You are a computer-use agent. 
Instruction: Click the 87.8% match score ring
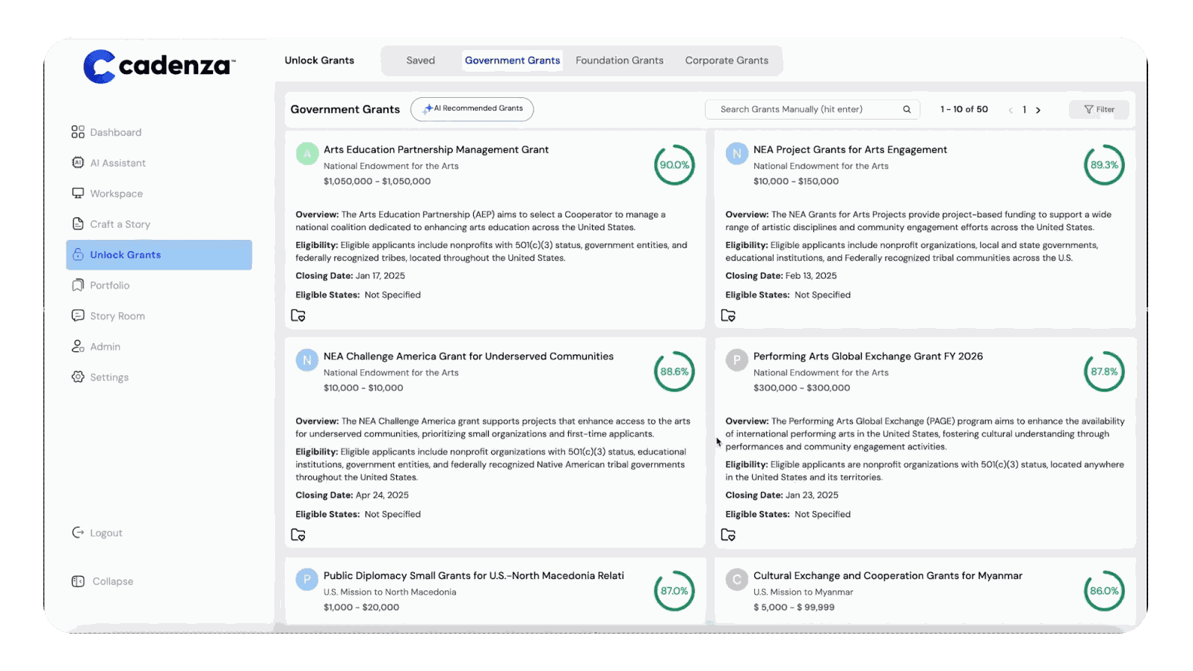[x=1104, y=371]
